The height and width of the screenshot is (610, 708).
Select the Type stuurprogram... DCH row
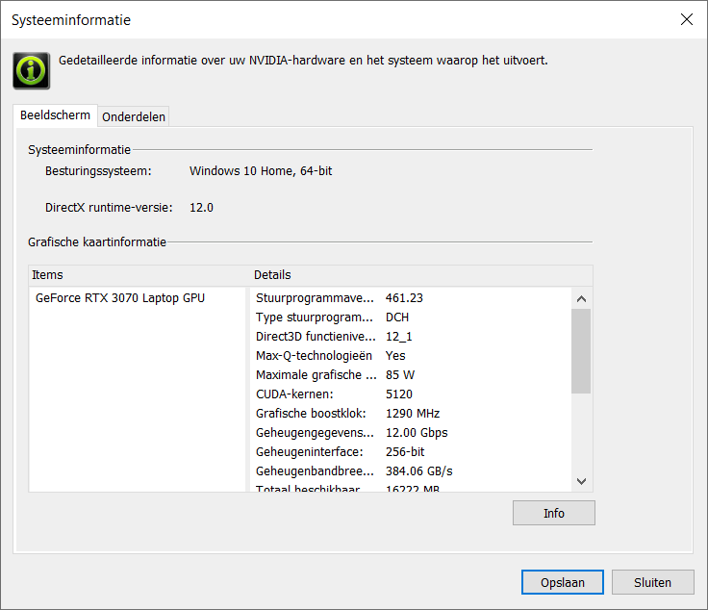pyautogui.click(x=411, y=318)
